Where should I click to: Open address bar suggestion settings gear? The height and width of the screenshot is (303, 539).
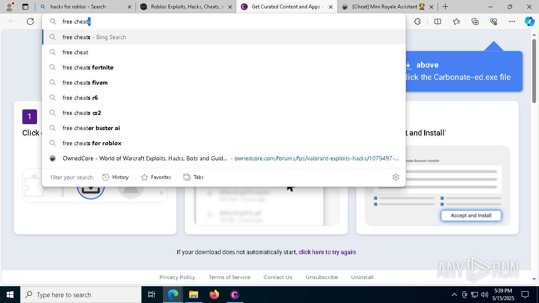tap(395, 177)
